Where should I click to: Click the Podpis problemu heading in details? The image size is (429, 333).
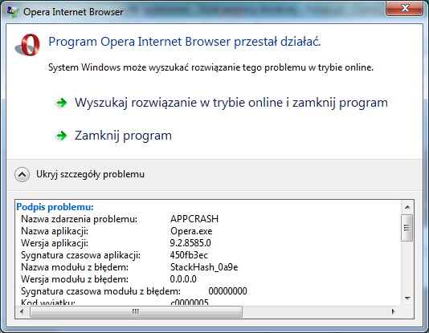(55, 207)
